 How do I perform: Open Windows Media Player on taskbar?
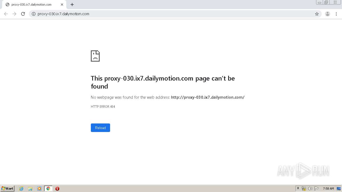tap(39, 189)
